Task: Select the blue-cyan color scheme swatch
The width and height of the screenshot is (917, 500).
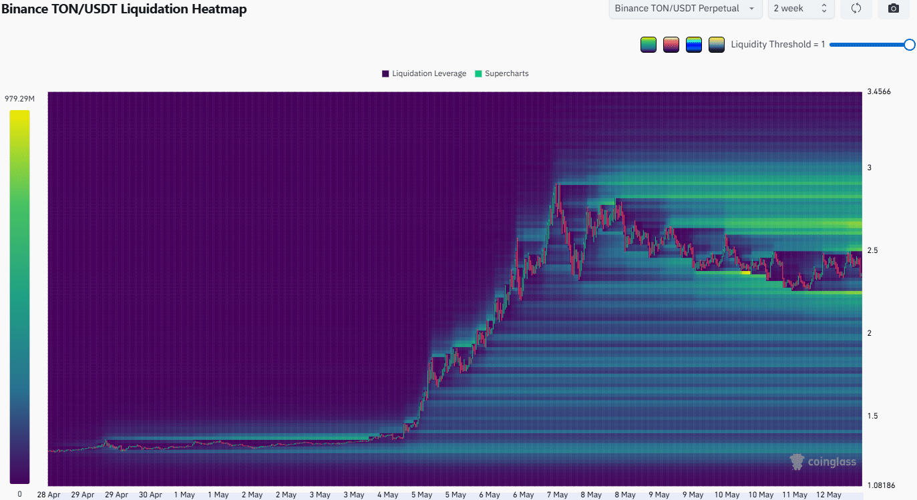Action: pyautogui.click(x=693, y=45)
